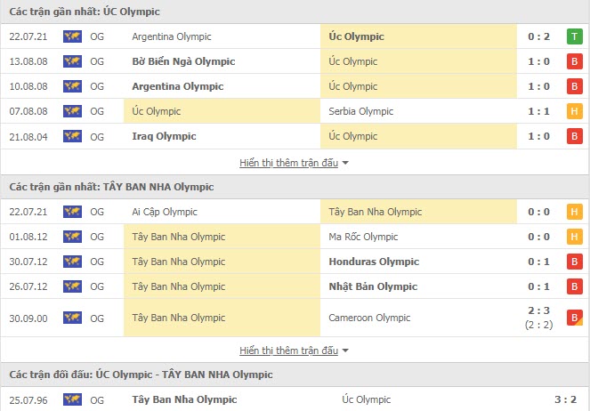The height and width of the screenshot is (411, 590).
Task: Click the H badge in the Ai Cập Olympic row
Action: [x=575, y=212]
